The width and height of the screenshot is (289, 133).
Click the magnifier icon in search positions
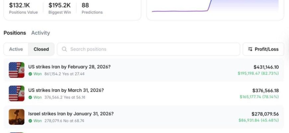[x=64, y=49]
